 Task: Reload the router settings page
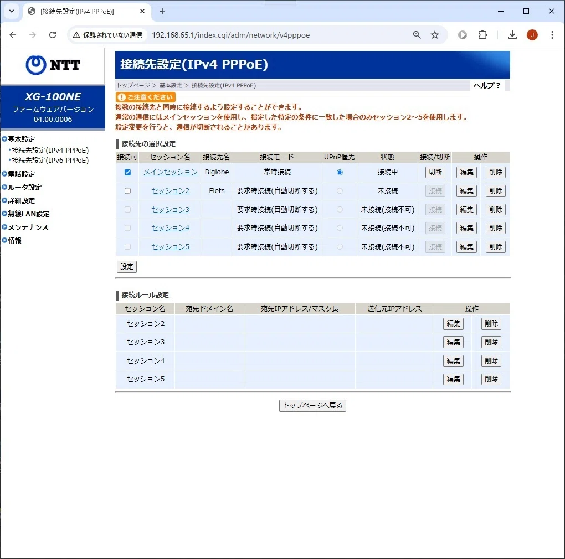53,35
